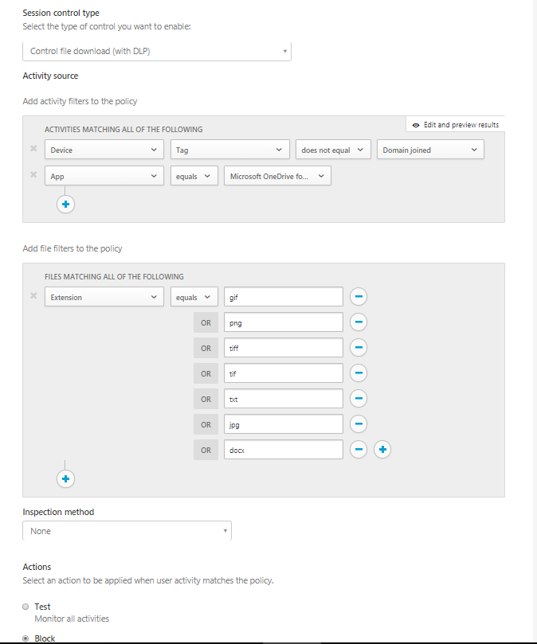Add another activity filter with the plus icon
The image size is (537, 644).
click(65, 204)
